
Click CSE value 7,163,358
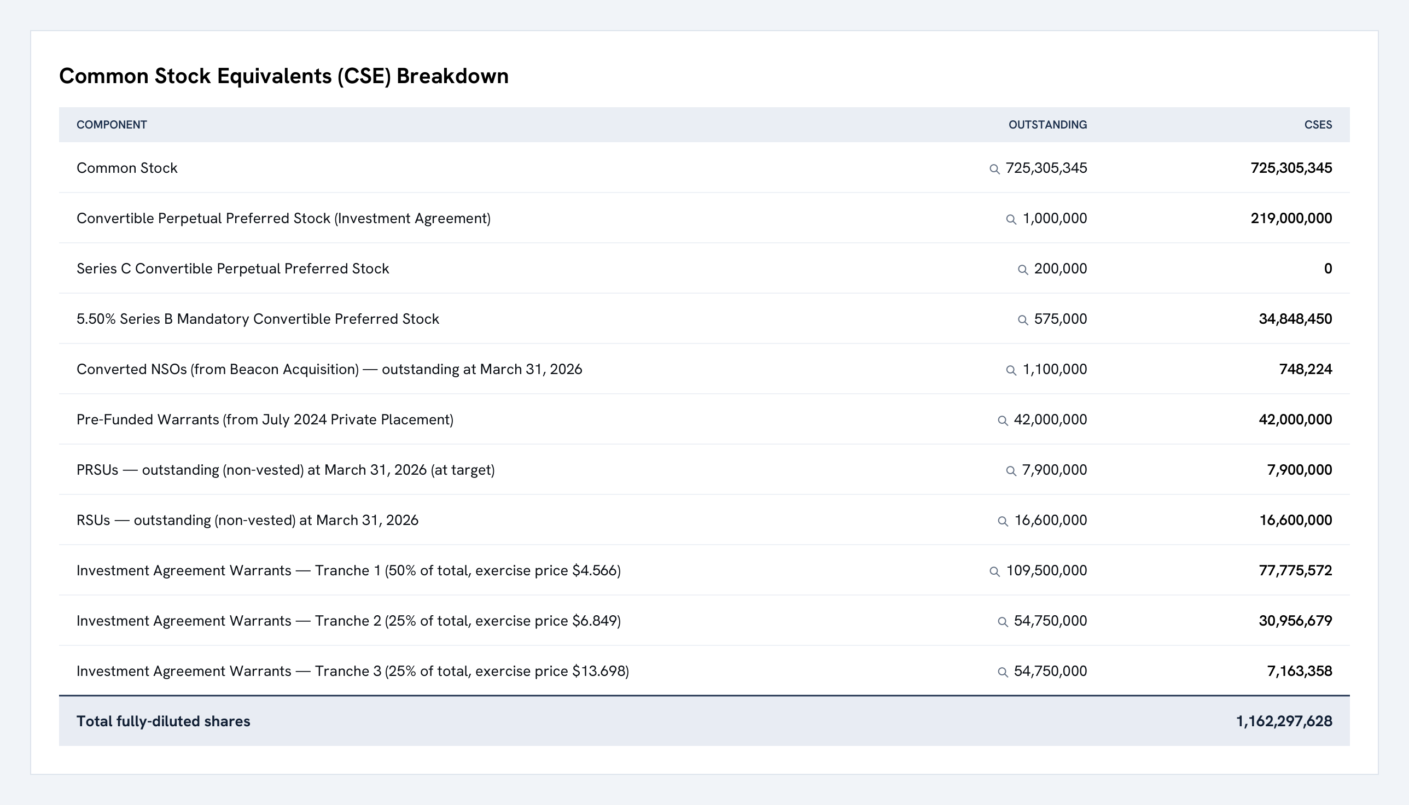(1300, 671)
